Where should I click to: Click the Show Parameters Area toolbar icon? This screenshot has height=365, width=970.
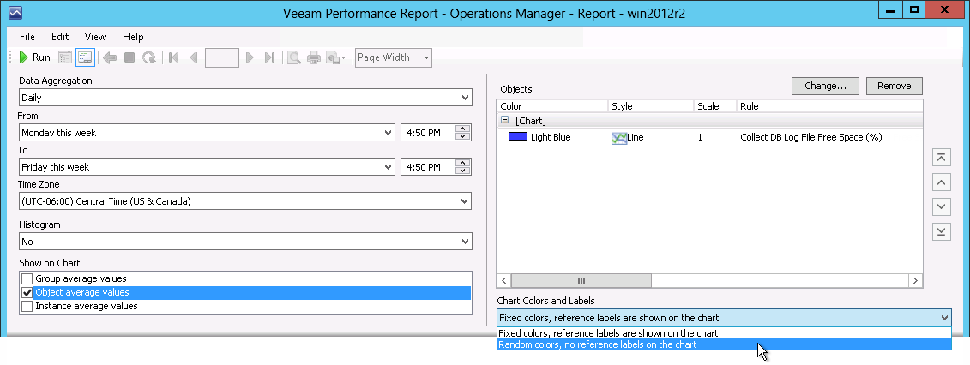click(65, 57)
